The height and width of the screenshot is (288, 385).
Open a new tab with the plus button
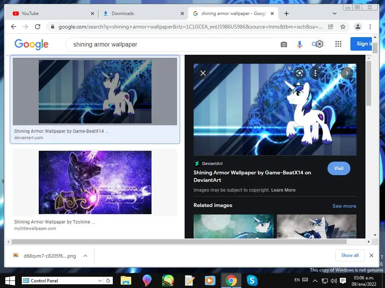[x=286, y=13]
